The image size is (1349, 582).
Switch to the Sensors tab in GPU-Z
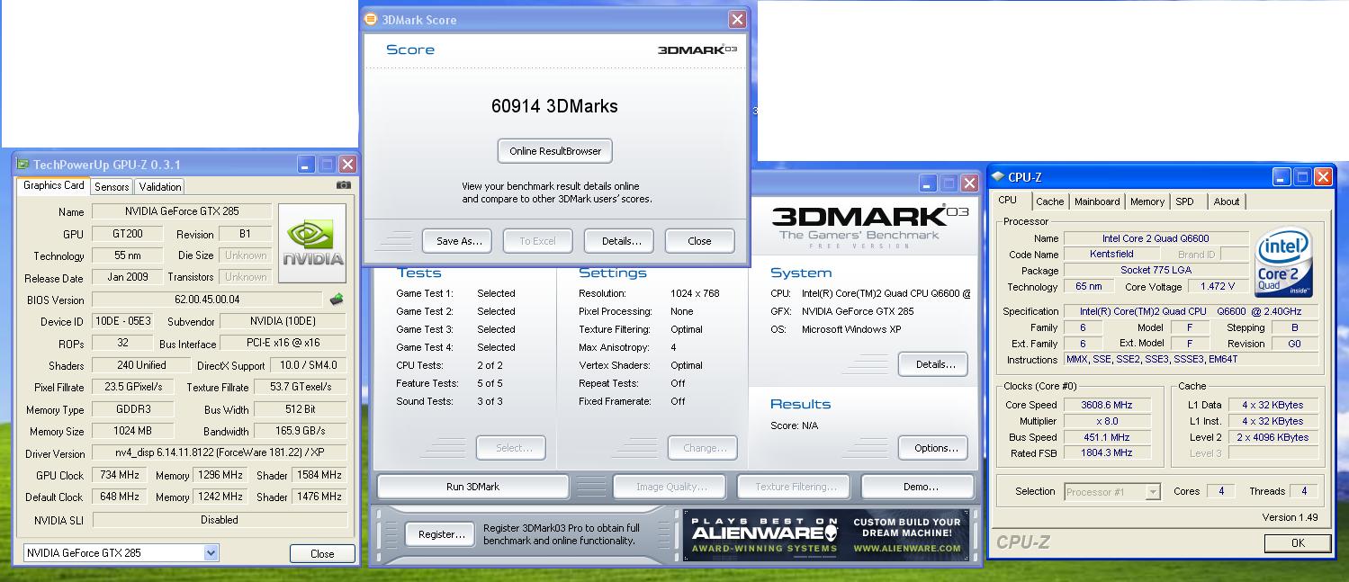point(112,187)
